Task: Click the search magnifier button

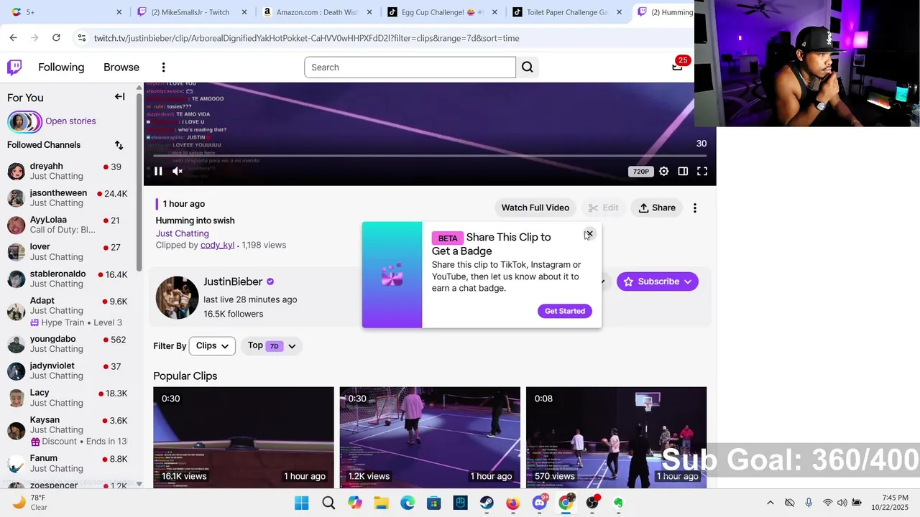Action: click(528, 67)
